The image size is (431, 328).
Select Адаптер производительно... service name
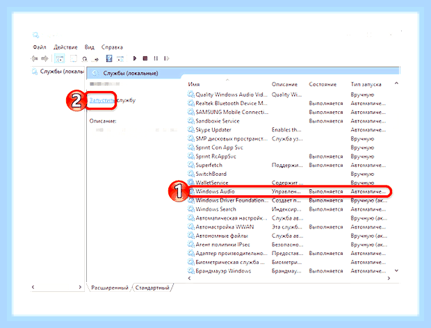pos(231,253)
